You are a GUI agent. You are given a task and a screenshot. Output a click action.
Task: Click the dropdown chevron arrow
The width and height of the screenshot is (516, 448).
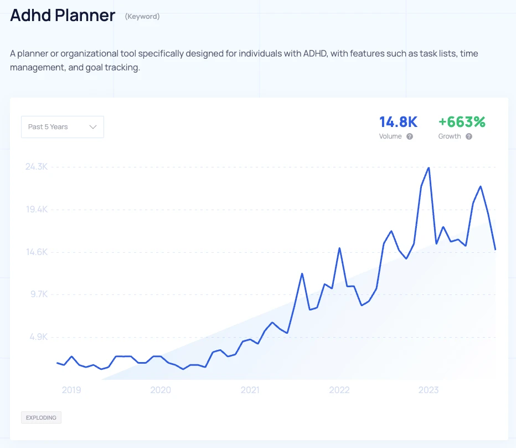point(93,127)
